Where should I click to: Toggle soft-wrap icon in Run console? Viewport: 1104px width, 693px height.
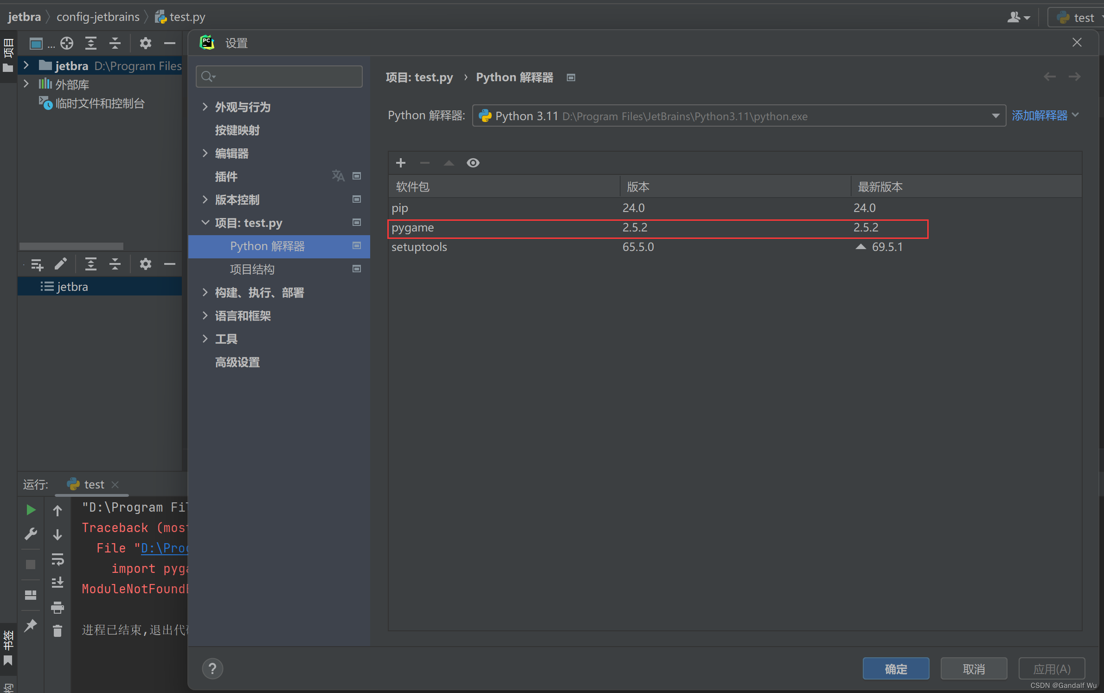point(58,559)
